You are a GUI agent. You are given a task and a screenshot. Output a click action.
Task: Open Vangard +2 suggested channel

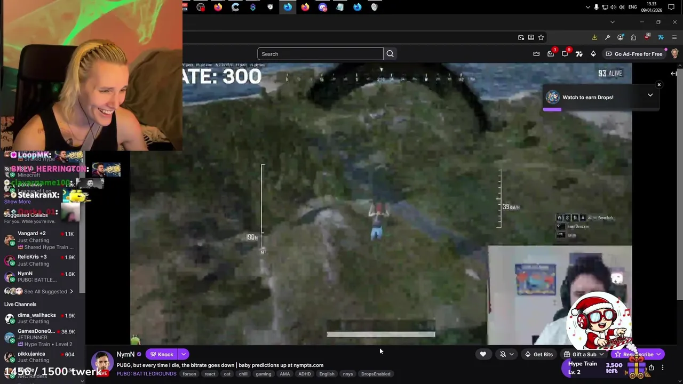click(40, 240)
